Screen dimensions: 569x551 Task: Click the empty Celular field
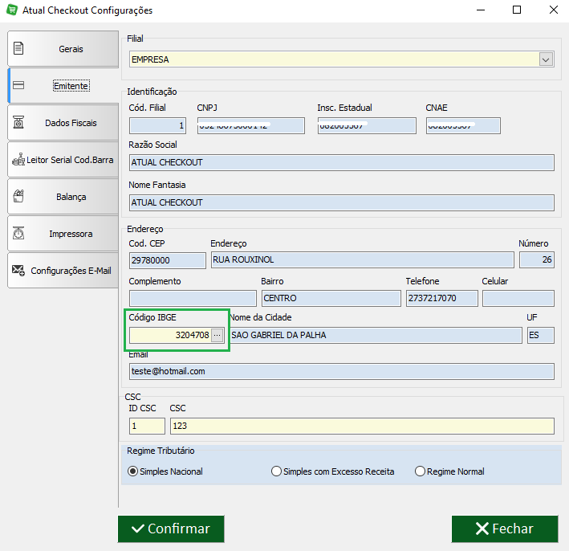(x=518, y=298)
